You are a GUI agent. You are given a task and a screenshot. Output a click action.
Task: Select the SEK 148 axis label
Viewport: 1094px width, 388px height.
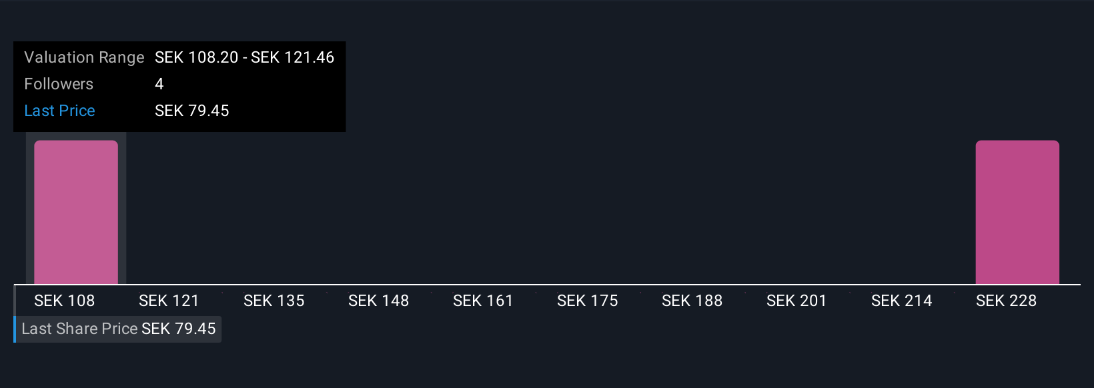coord(378,301)
